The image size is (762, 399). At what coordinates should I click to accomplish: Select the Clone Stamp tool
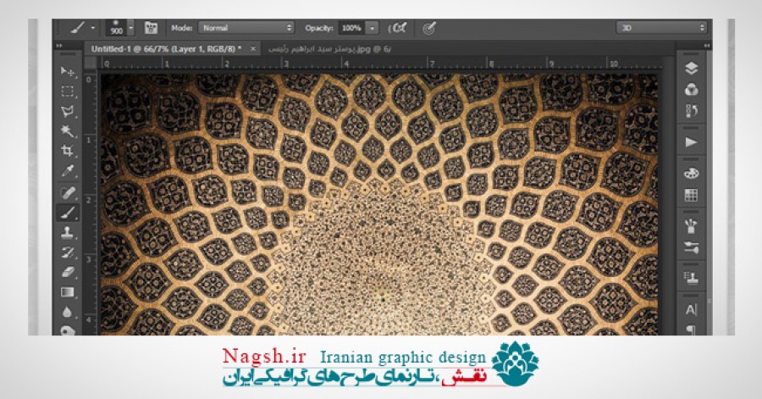68,232
